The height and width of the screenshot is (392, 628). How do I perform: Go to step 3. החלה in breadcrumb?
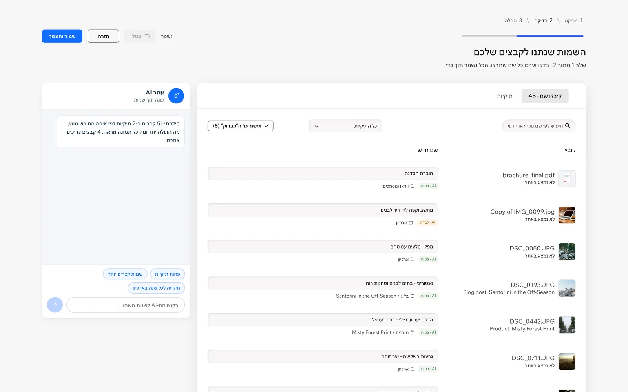tap(513, 20)
